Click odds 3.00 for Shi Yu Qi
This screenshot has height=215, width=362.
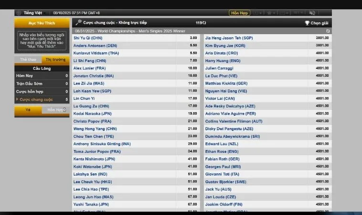click(x=193, y=38)
